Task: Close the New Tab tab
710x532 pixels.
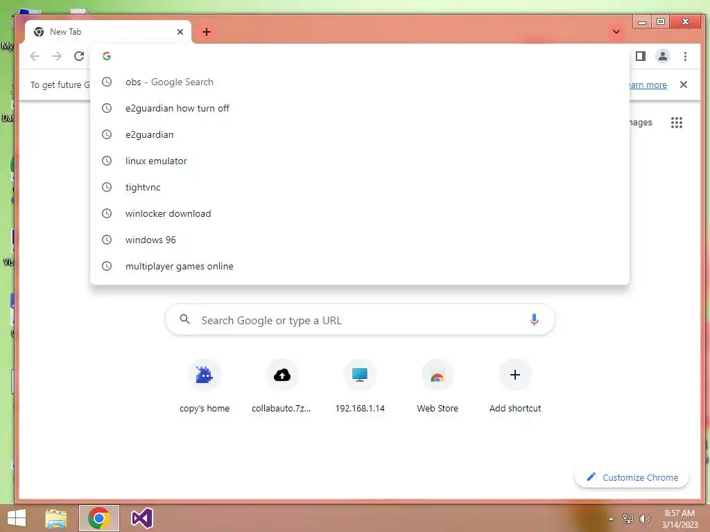Action: (x=180, y=32)
